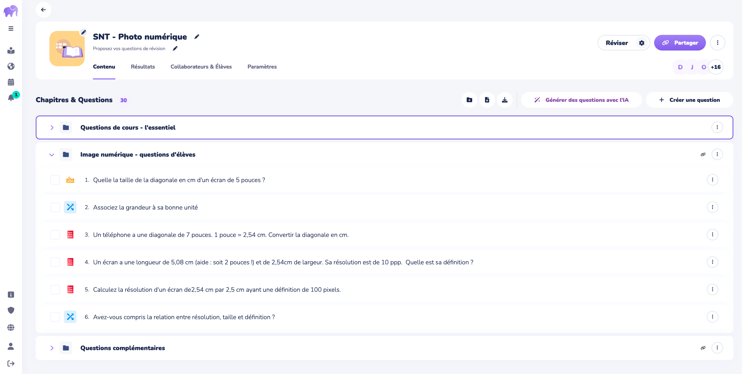Switch to the Résultats tab

coord(143,67)
